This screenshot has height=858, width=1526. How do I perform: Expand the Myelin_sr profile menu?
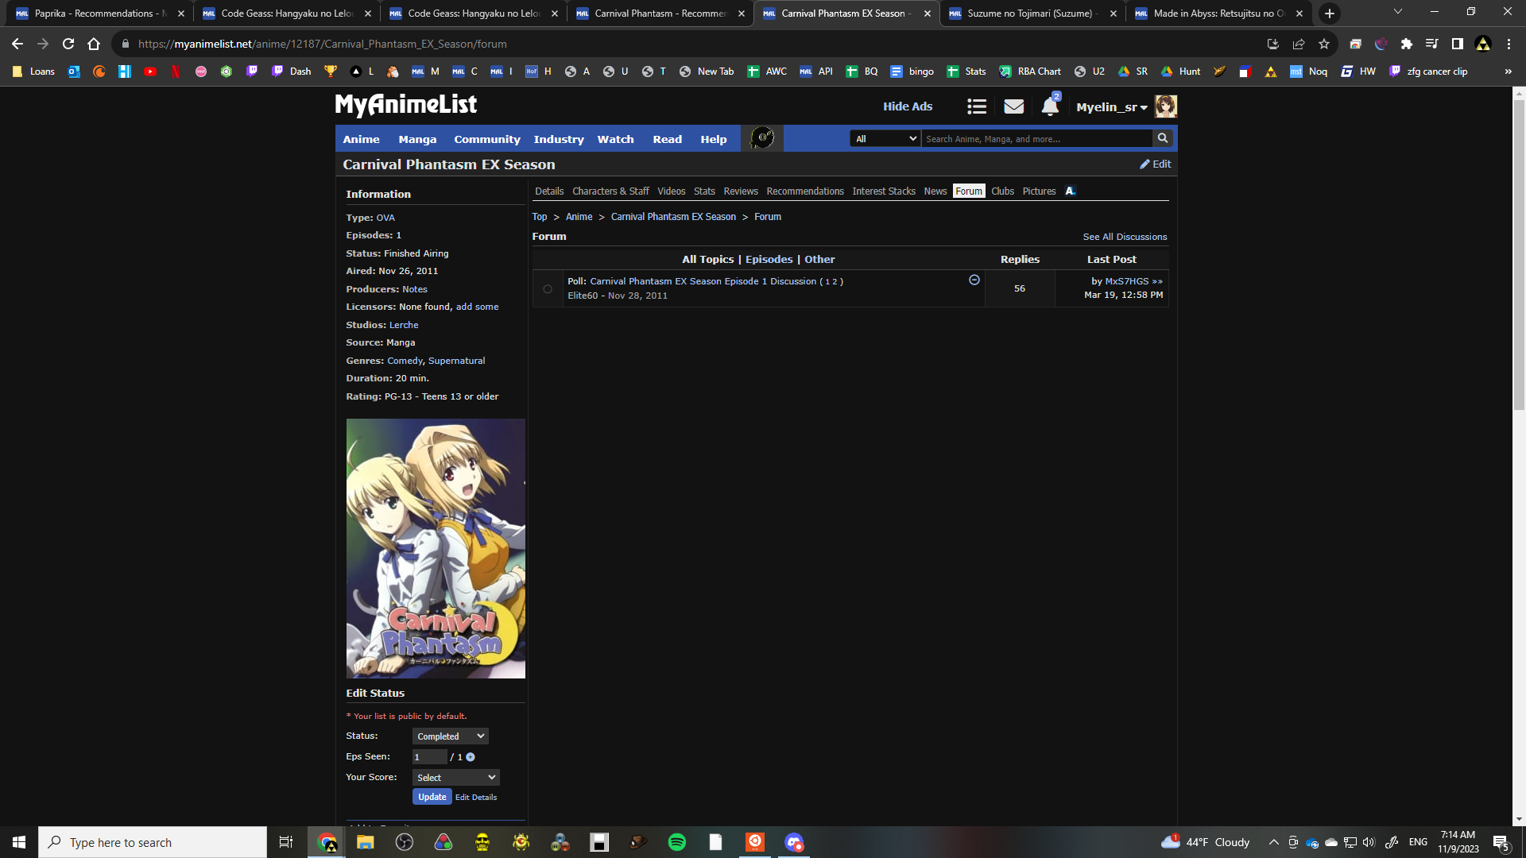1112,107
